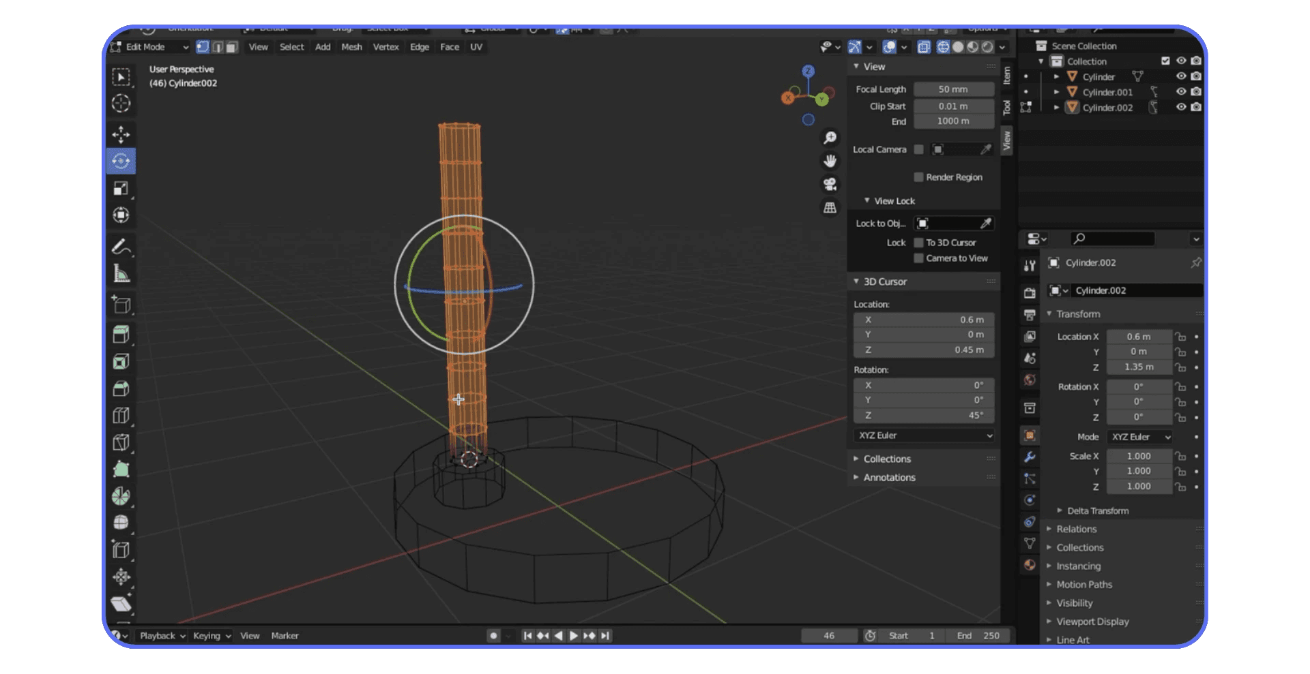This screenshot has width=1310, height=674.
Task: Hide Cylinder.001 in the outliner
Action: click(1181, 92)
